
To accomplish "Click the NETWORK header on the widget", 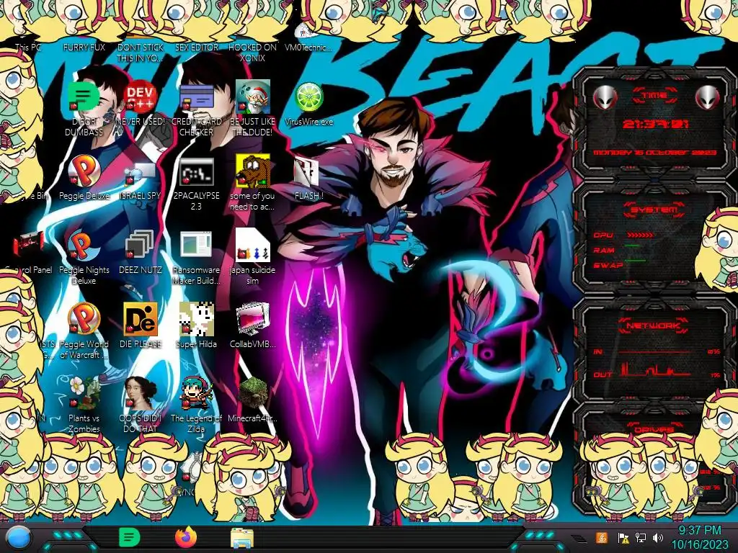I will (x=654, y=325).
